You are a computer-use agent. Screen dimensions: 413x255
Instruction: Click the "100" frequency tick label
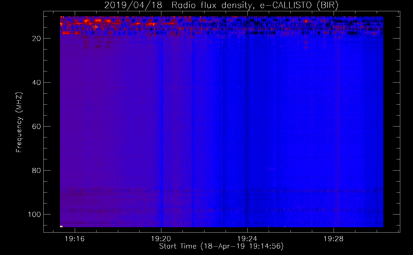tap(34, 214)
